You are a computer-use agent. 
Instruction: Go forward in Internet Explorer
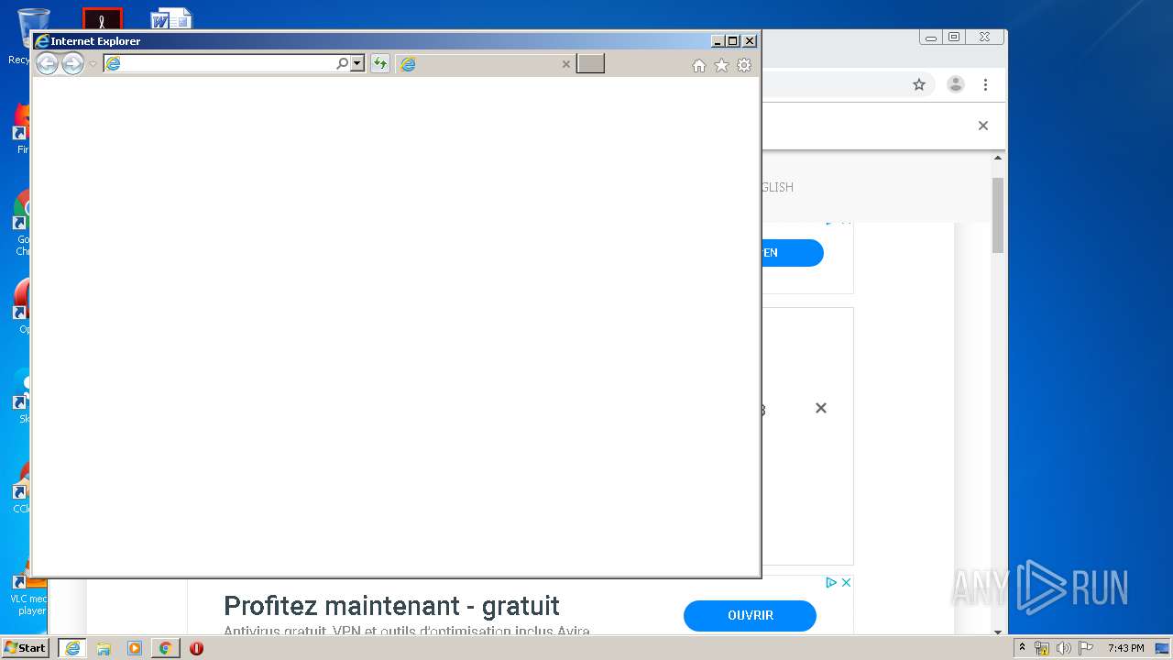[72, 63]
